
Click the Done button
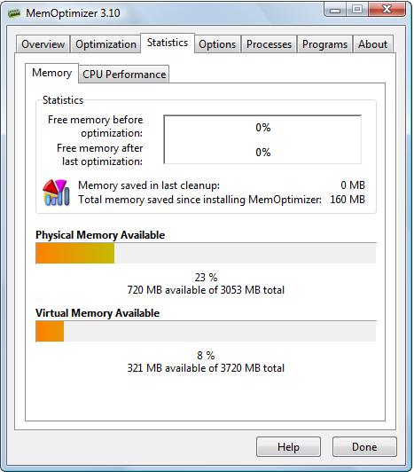tap(364, 447)
